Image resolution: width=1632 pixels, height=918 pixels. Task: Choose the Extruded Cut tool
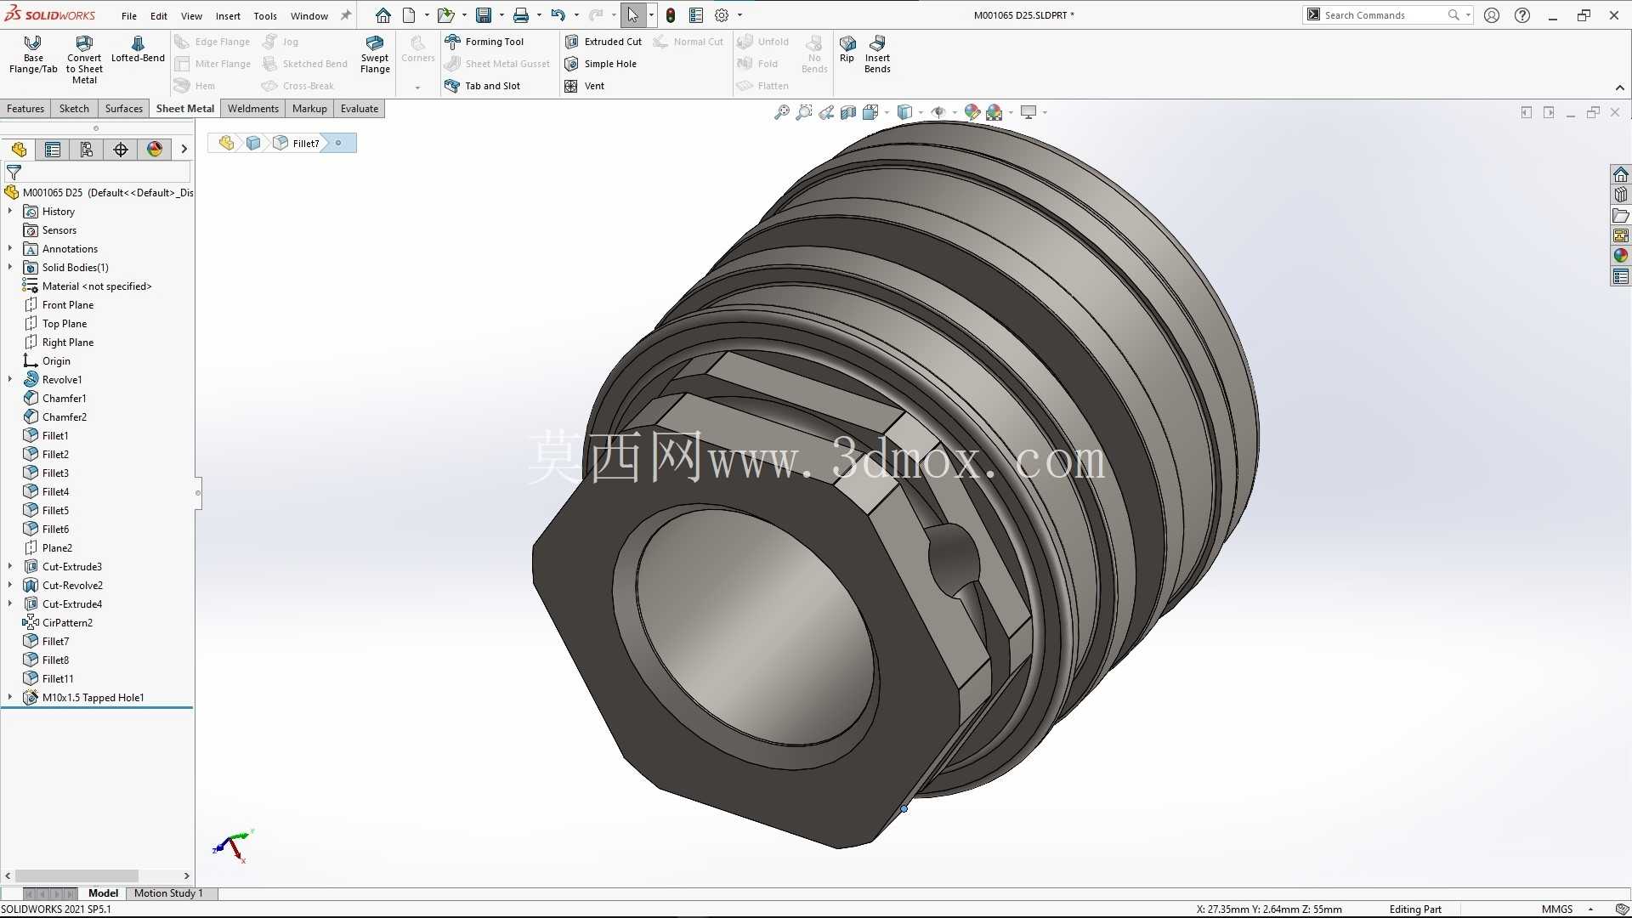coord(603,42)
